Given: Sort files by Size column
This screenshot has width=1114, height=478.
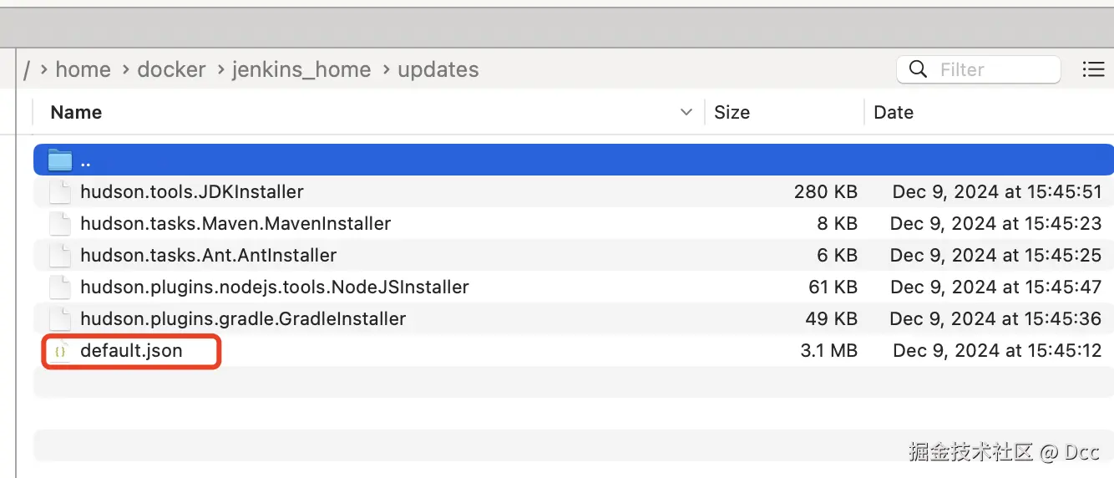Looking at the screenshot, I should pos(732,112).
